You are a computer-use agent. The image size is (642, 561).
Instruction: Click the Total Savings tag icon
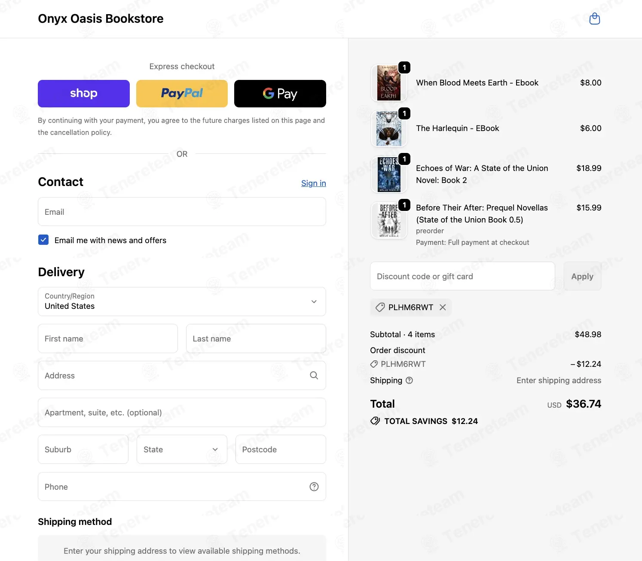pyautogui.click(x=375, y=421)
